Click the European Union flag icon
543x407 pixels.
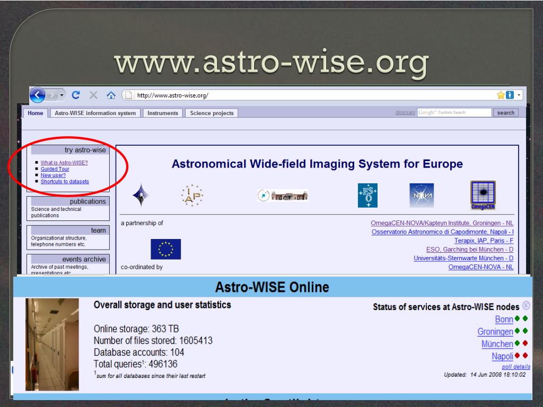tap(165, 249)
